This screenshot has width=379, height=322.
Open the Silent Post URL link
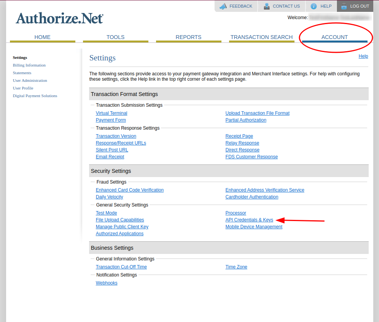112,150
